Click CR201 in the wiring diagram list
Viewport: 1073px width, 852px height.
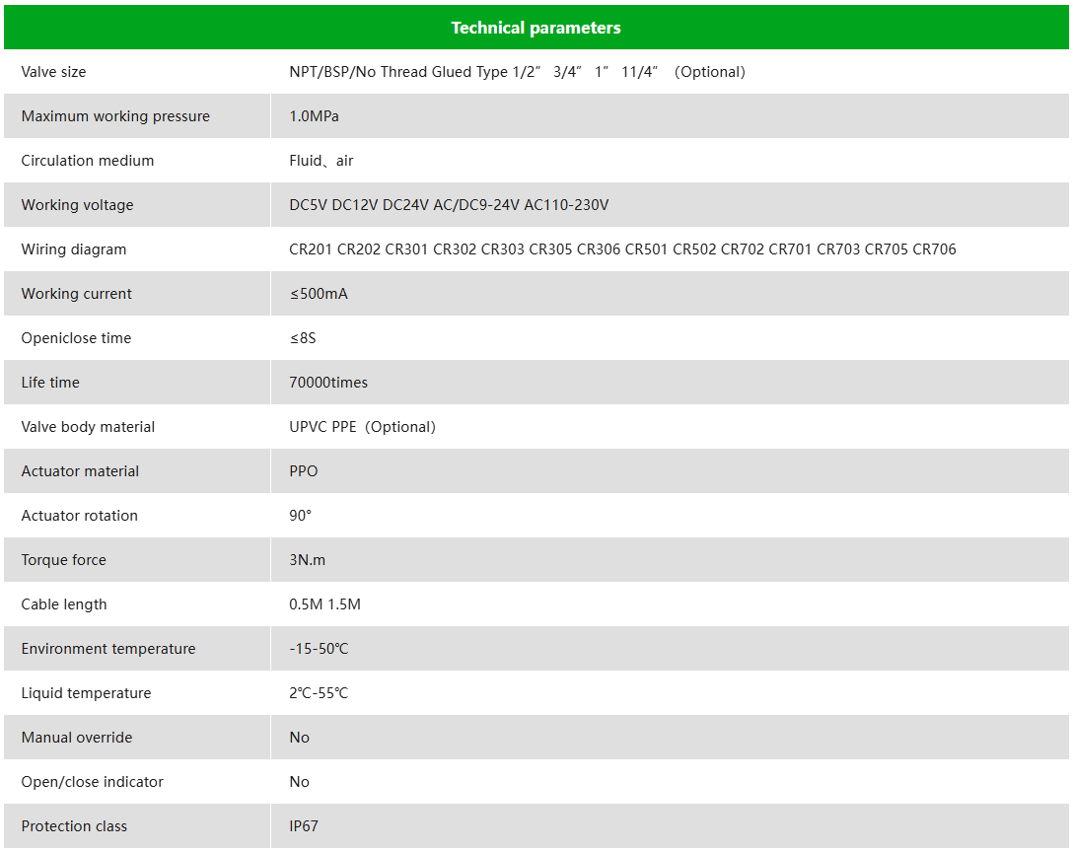coord(311,249)
